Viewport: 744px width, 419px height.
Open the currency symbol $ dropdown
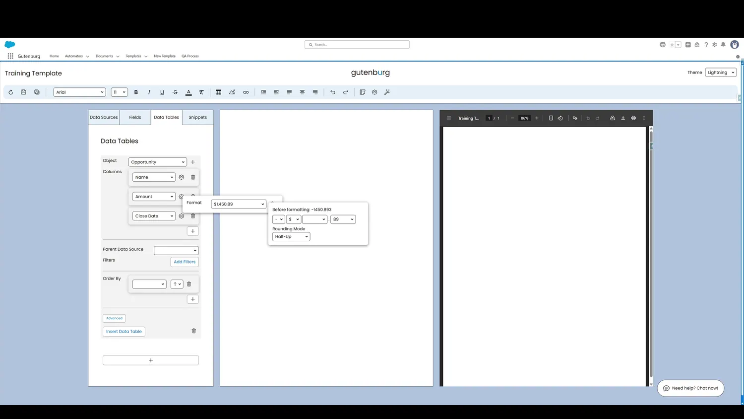click(294, 219)
